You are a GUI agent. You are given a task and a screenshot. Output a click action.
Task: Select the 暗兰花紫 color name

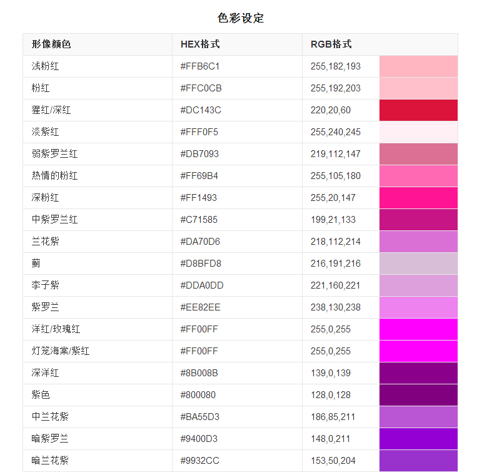(x=50, y=461)
